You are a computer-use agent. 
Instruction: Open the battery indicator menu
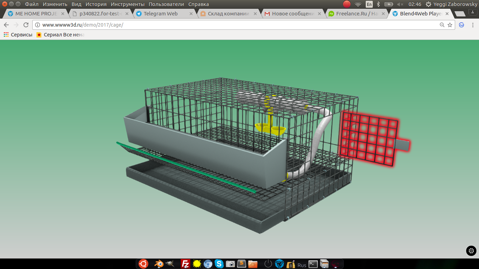[389, 4]
